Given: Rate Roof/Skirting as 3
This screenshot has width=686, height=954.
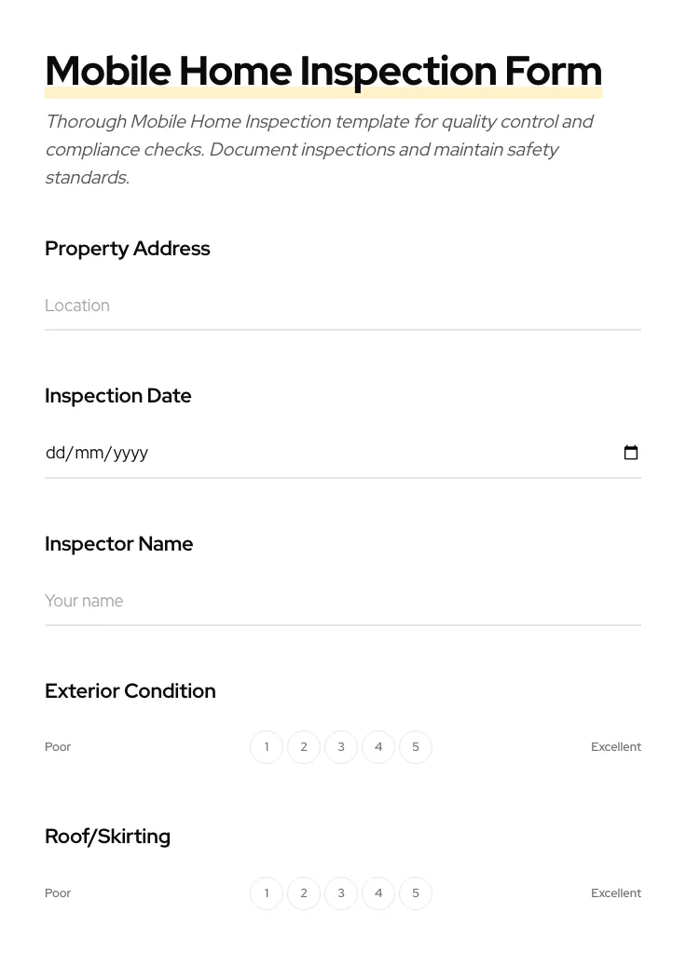Looking at the screenshot, I should [341, 893].
